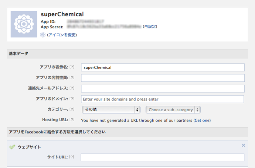Open help for アプリの表示名 field
This screenshot has width=255, height=168.
point(72,67)
